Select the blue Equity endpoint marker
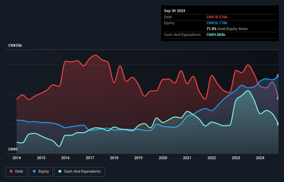The image size is (284, 182). [278, 76]
